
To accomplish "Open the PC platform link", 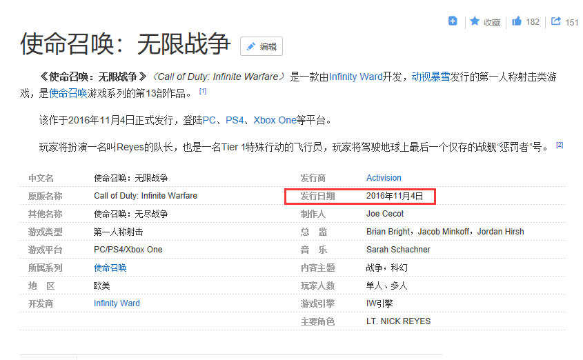I will click(x=209, y=121).
